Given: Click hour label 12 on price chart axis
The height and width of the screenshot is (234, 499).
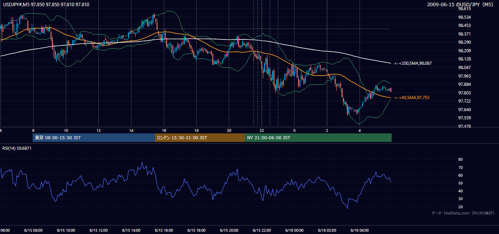Looking at the screenshot, I should 99,130.
